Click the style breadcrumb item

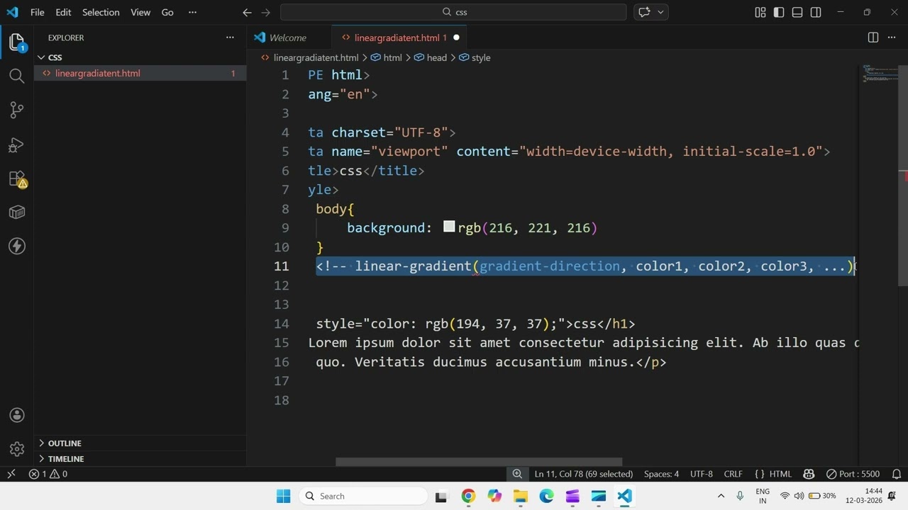[x=475, y=57]
